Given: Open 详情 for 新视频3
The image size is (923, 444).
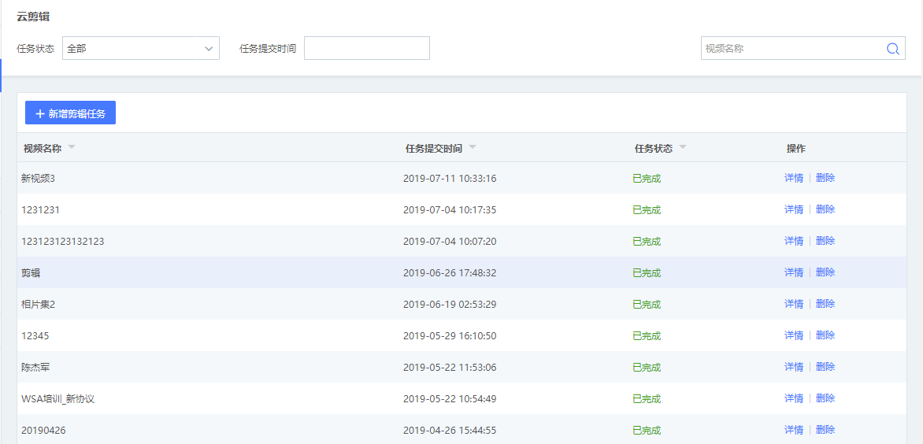Looking at the screenshot, I should 794,178.
